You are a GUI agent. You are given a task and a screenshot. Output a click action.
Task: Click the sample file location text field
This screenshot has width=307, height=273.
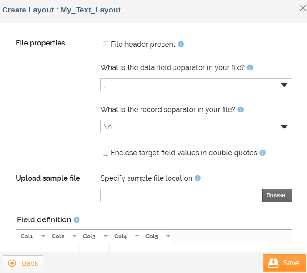(x=180, y=195)
